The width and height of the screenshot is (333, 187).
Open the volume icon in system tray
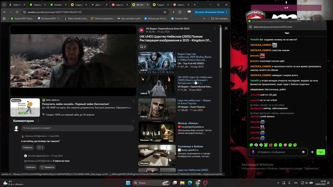point(306,183)
